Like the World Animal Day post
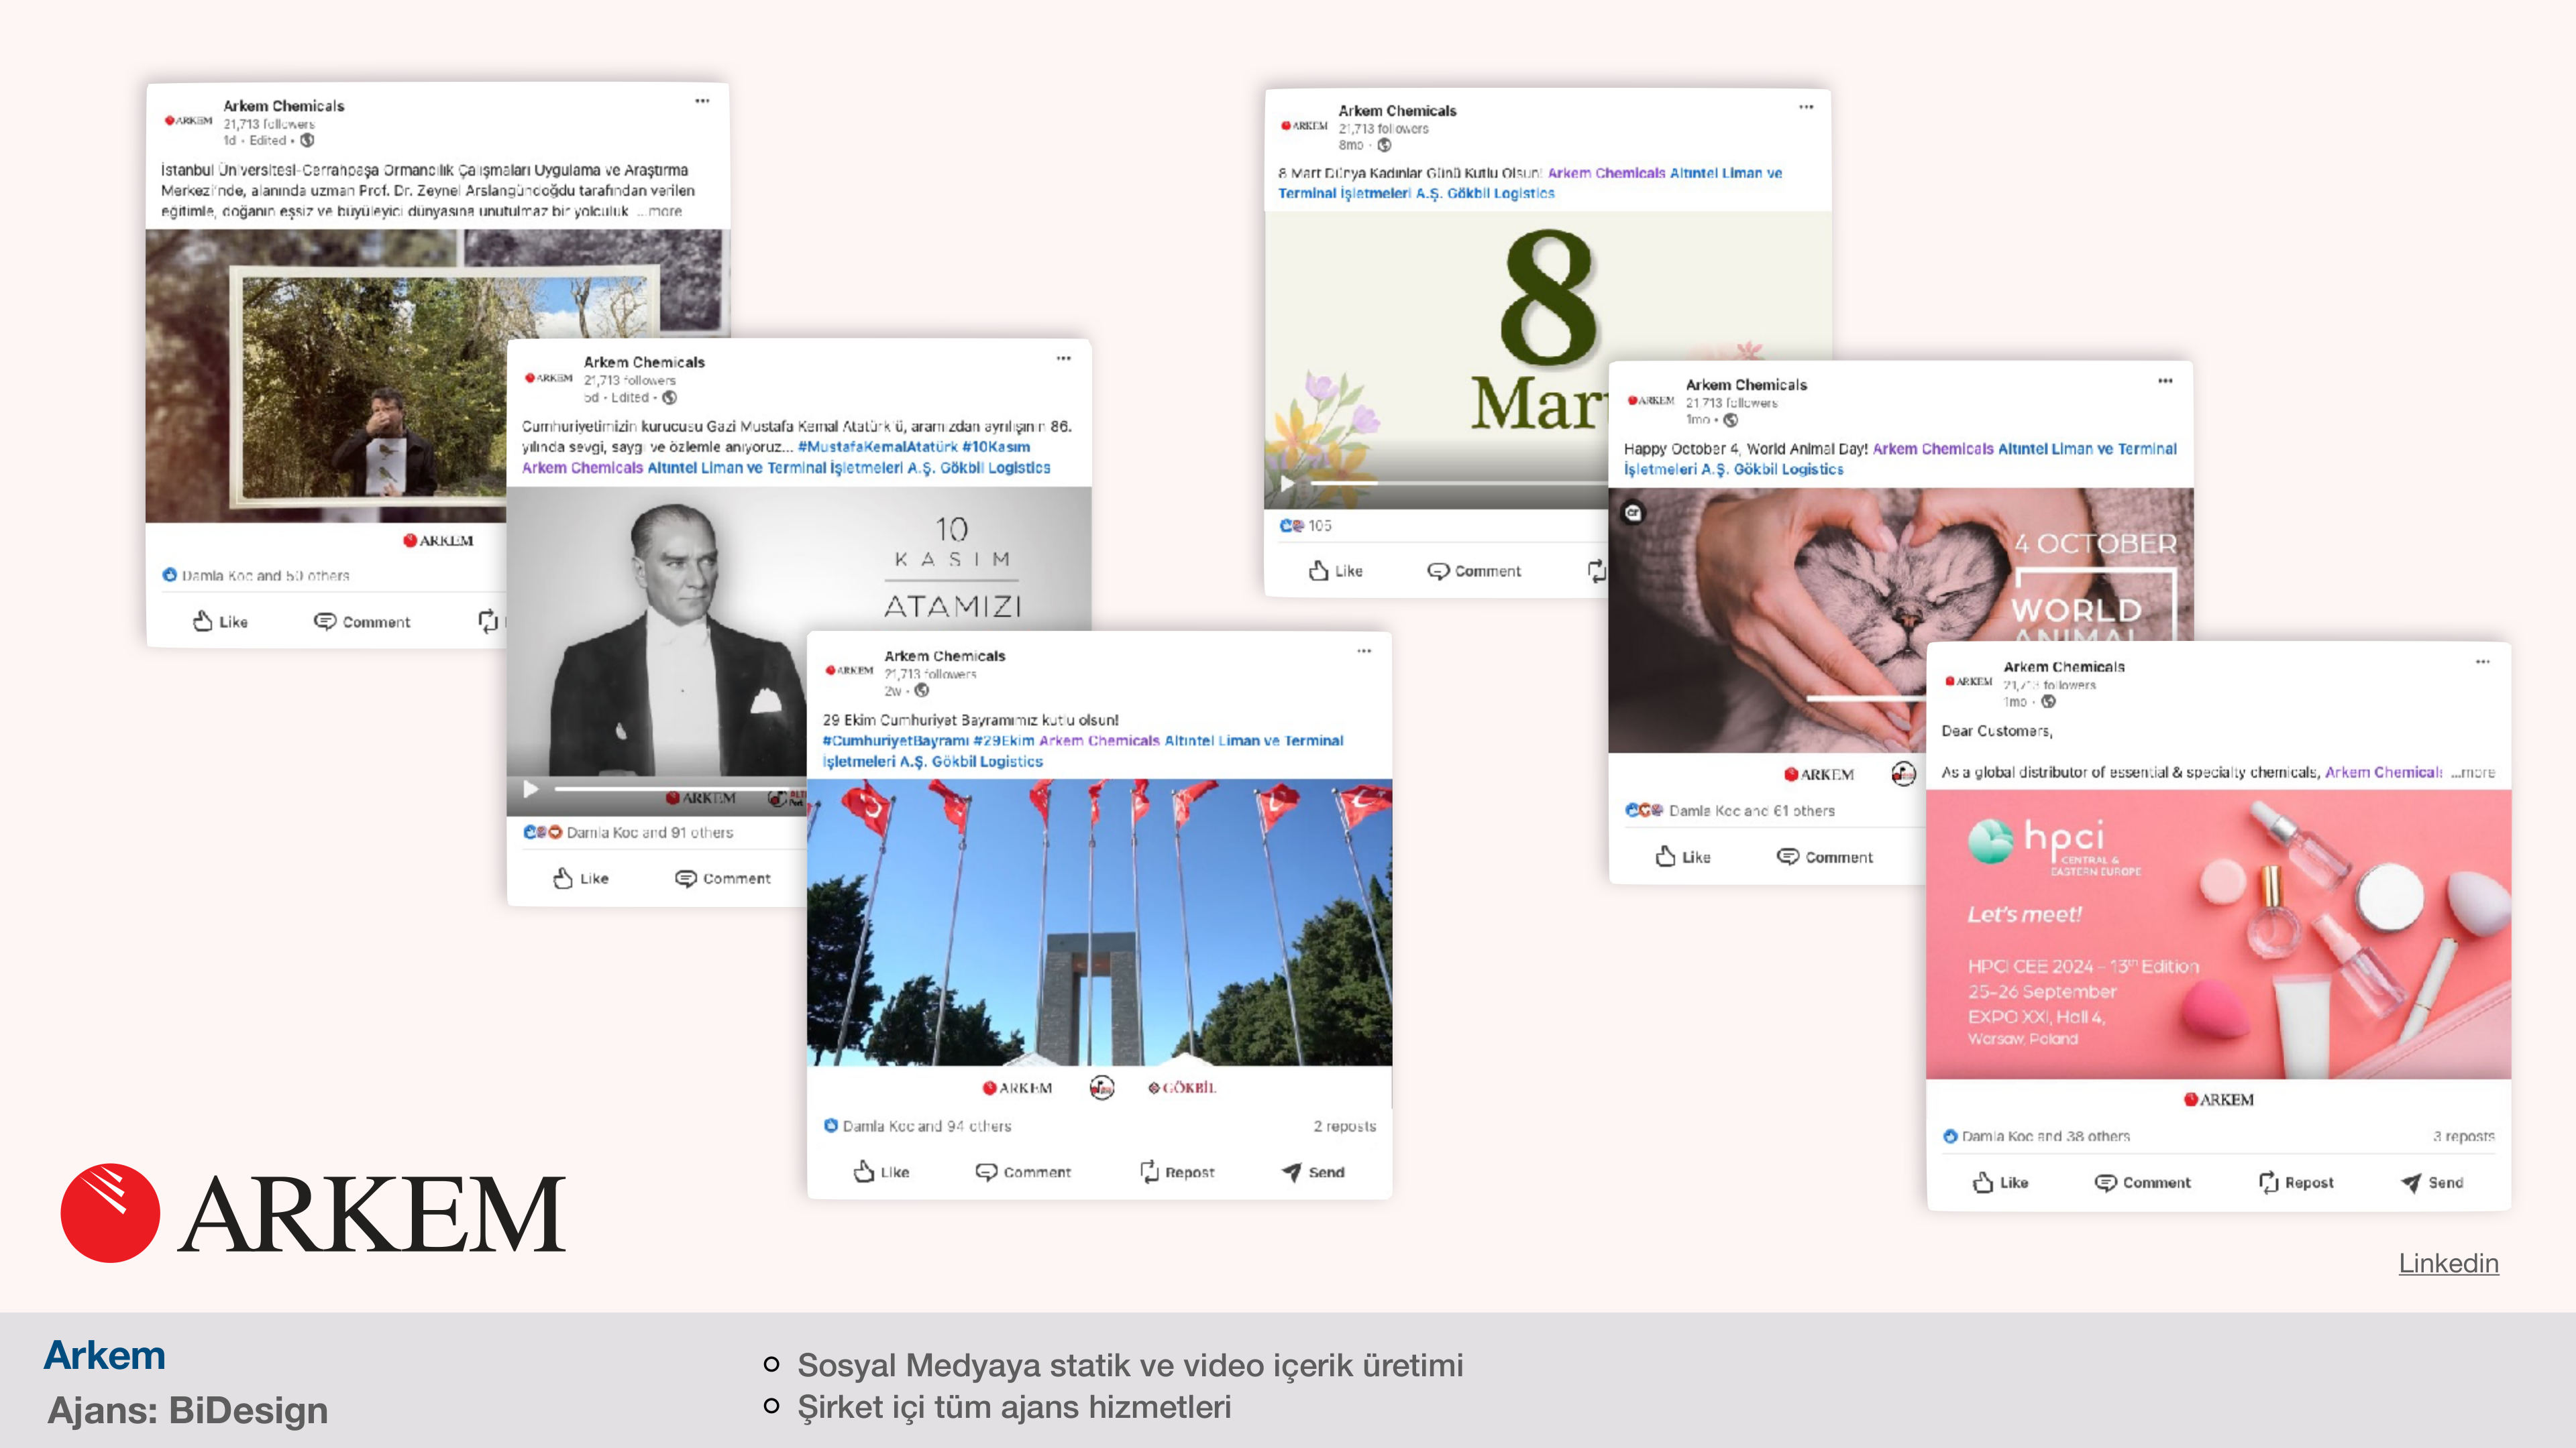 [x=1683, y=857]
